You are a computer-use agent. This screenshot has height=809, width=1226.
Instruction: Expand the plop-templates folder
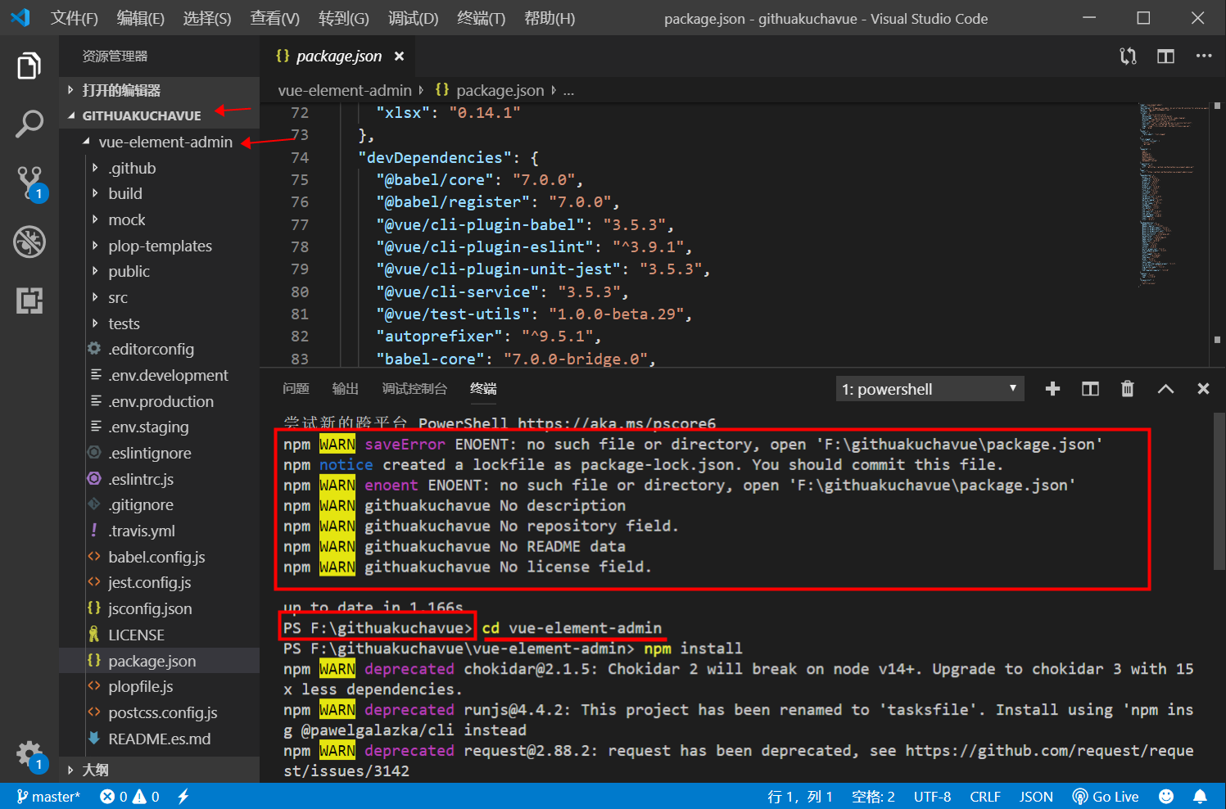click(x=160, y=246)
